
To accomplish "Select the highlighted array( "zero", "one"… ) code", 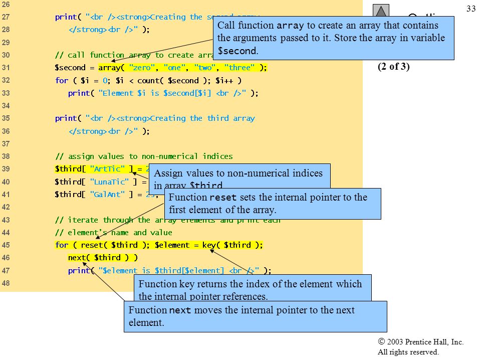I will (182, 68).
